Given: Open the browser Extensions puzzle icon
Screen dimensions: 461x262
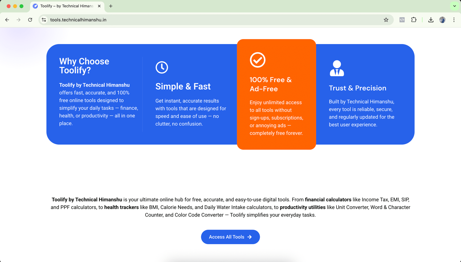Looking at the screenshot, I should tap(414, 20).
